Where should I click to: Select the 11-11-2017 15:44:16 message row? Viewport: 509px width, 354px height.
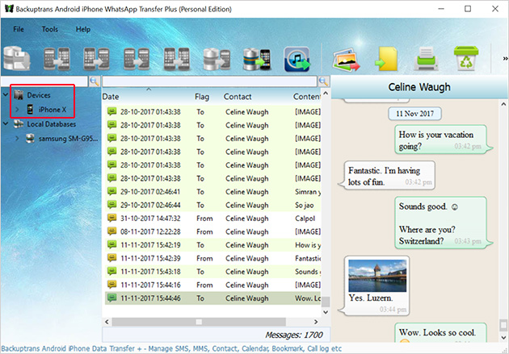[x=213, y=285]
